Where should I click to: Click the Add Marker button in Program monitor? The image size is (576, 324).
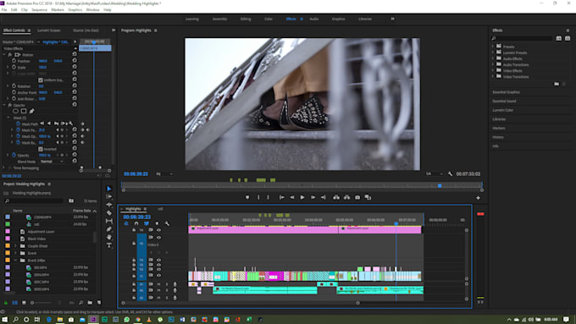point(247,197)
